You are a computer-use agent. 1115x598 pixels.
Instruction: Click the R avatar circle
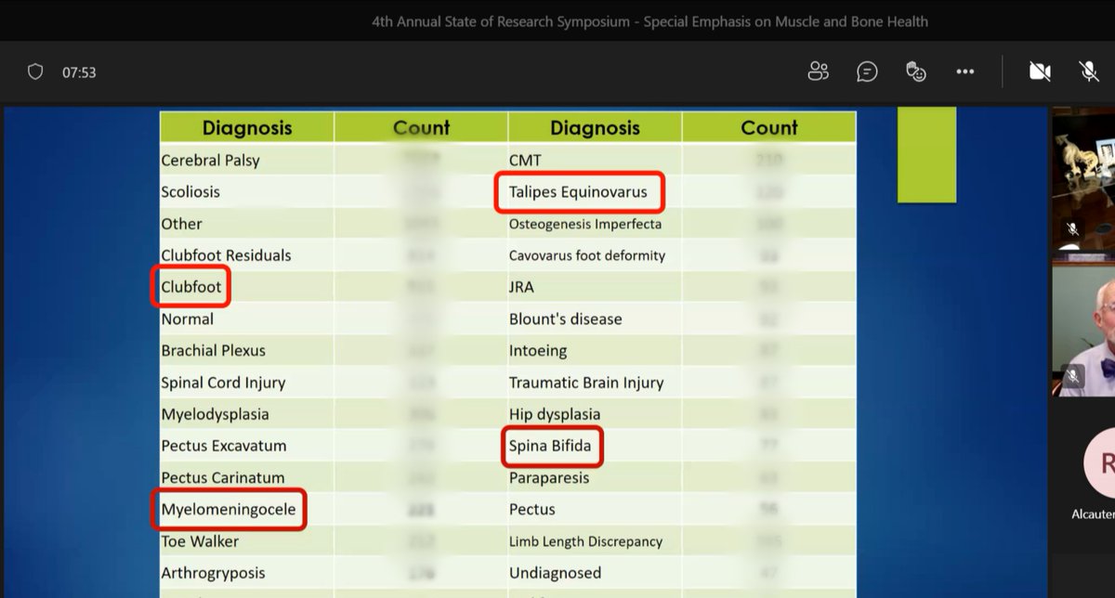1100,462
